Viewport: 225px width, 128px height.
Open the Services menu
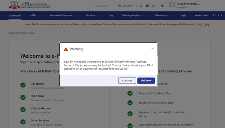[x=92, y=15]
